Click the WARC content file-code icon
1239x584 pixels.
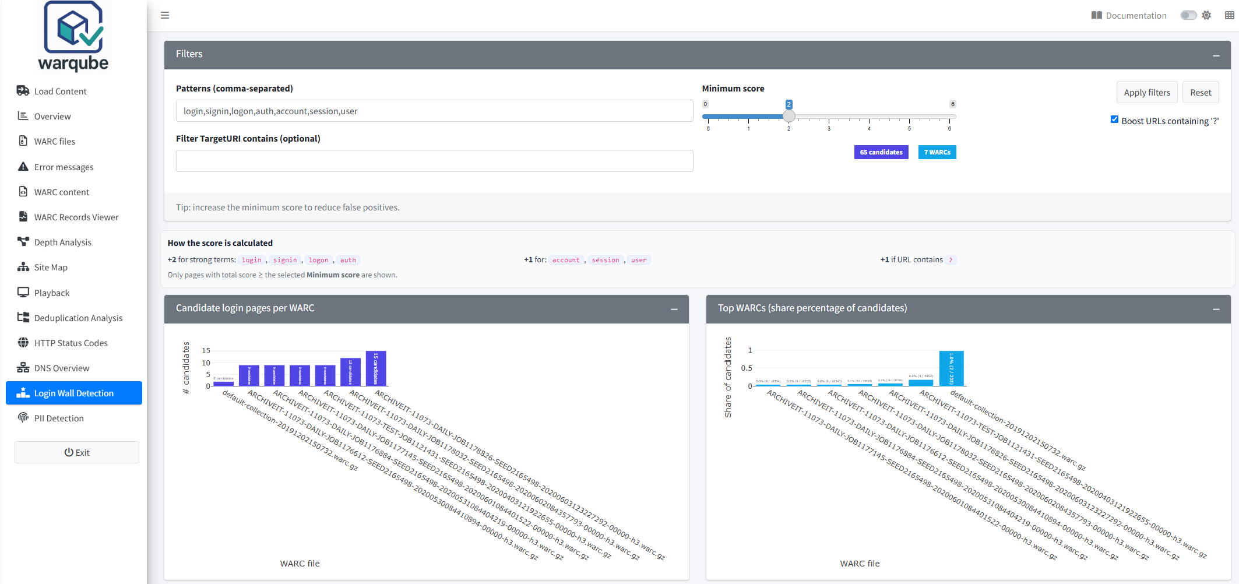pyautogui.click(x=23, y=192)
